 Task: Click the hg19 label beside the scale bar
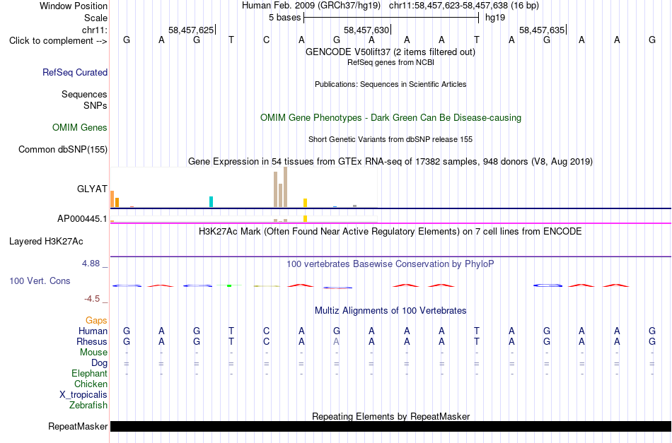coord(495,18)
